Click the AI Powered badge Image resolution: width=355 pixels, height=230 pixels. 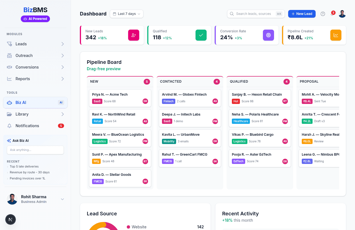(x=35, y=19)
